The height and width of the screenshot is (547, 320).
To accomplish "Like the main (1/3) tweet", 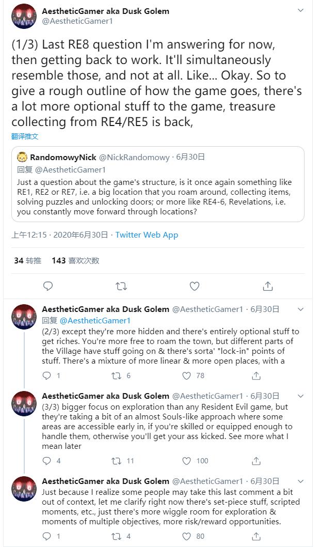I will (195, 286).
